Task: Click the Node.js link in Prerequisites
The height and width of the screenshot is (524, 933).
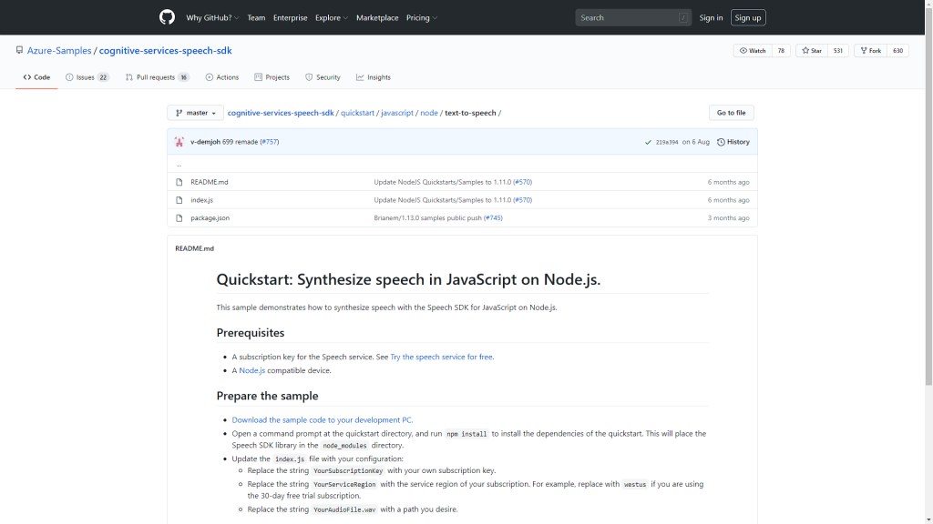Action: [x=251, y=370]
